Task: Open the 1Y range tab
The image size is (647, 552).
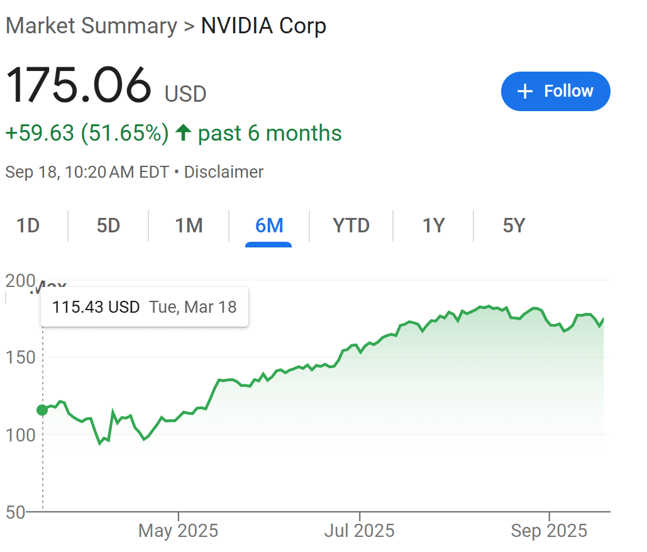Action: pos(433,225)
